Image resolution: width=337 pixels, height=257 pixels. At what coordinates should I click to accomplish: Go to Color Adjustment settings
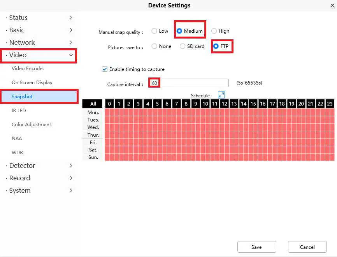(x=31, y=125)
